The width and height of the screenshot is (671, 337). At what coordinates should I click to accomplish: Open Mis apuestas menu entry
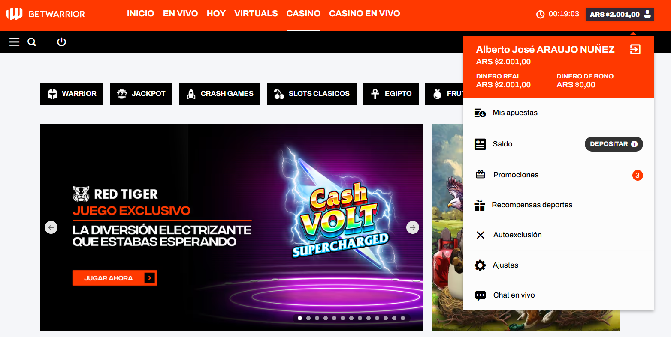coord(559,113)
